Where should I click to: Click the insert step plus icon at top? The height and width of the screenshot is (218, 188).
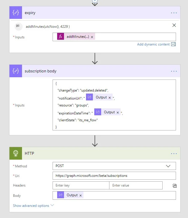[x=95, y=1]
